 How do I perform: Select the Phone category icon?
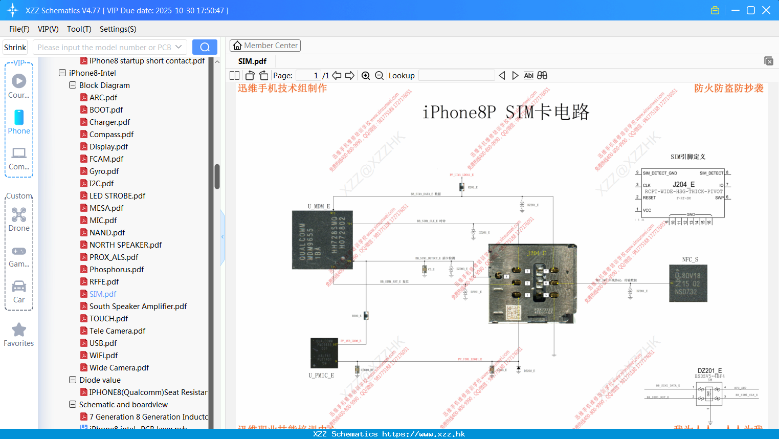pos(19,122)
